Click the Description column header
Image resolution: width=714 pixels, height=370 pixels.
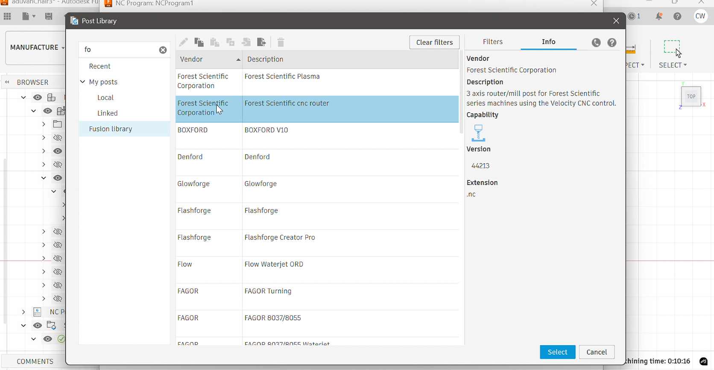[351, 59]
